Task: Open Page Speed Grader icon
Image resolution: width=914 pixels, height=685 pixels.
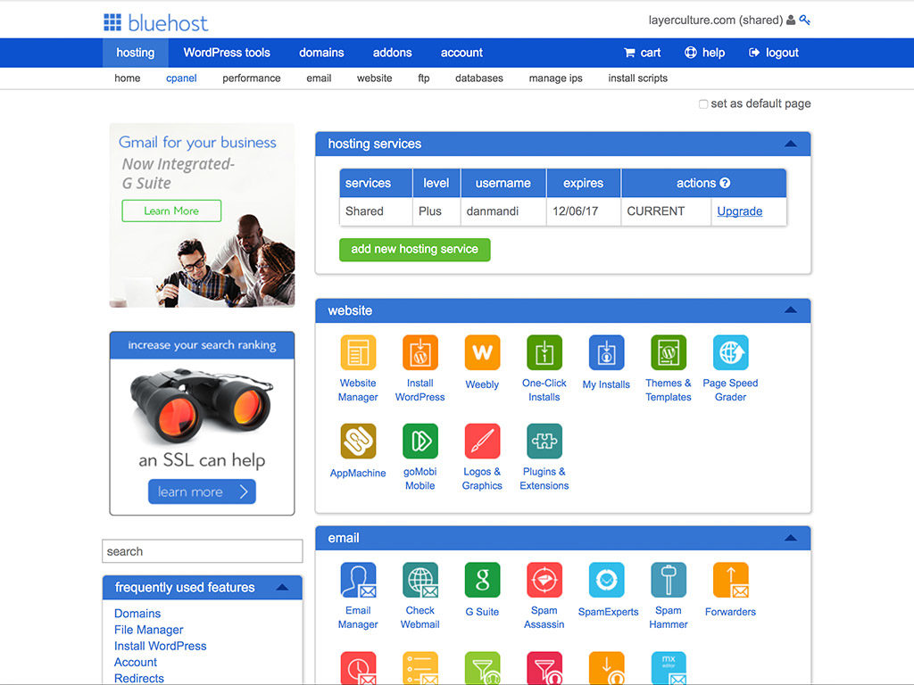Action: point(730,352)
